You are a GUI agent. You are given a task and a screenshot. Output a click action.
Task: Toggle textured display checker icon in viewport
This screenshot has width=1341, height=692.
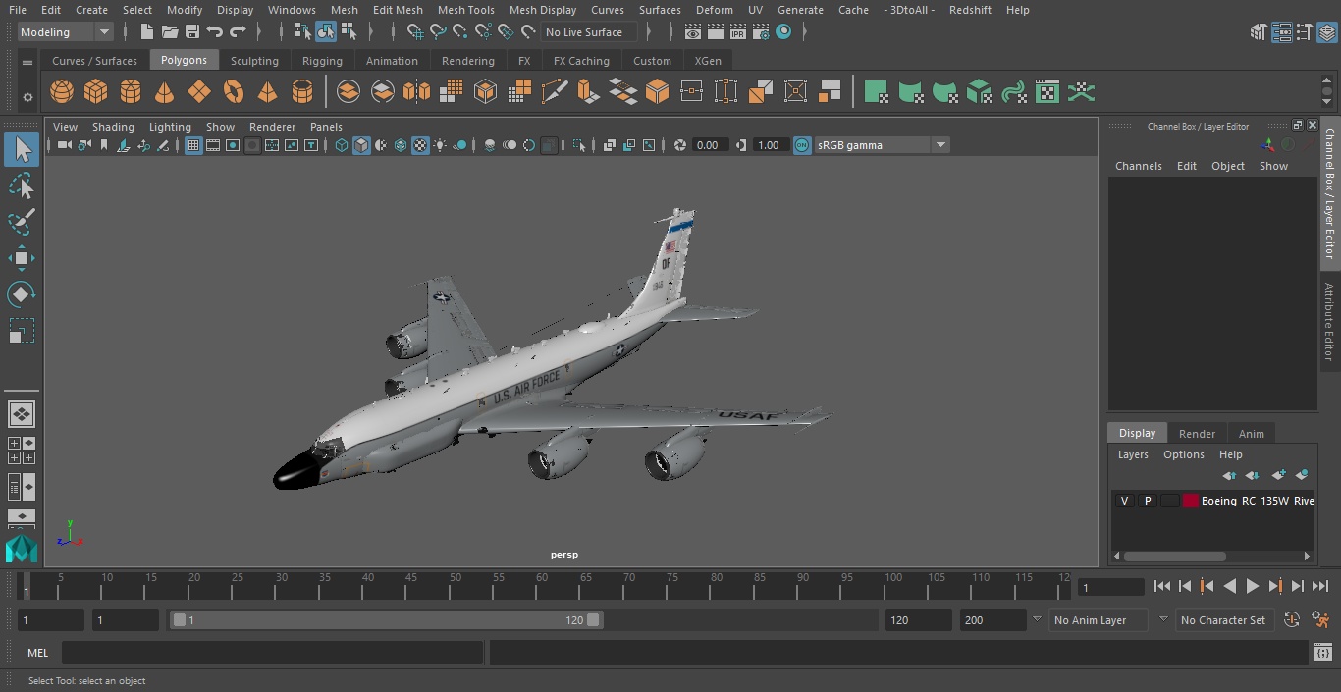click(x=420, y=145)
